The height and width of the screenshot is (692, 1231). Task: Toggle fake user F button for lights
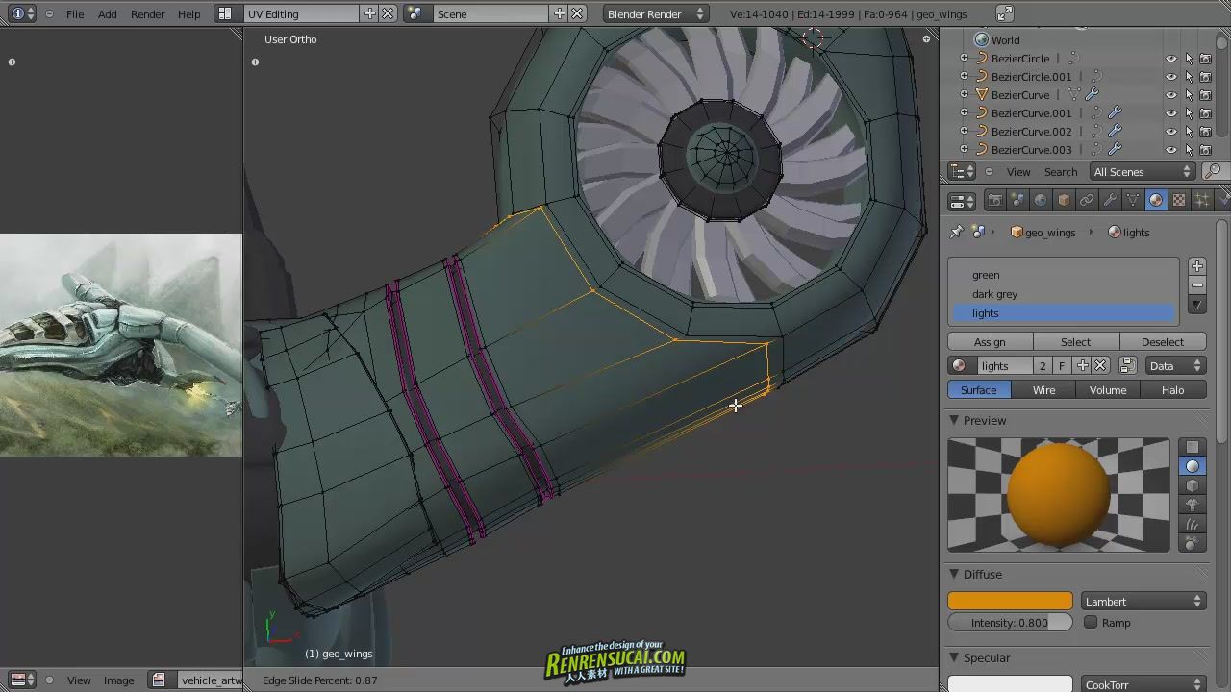pyautogui.click(x=1062, y=365)
